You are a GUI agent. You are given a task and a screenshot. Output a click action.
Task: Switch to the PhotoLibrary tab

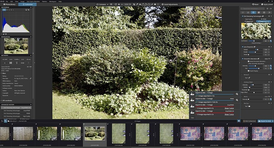coord(10,4)
